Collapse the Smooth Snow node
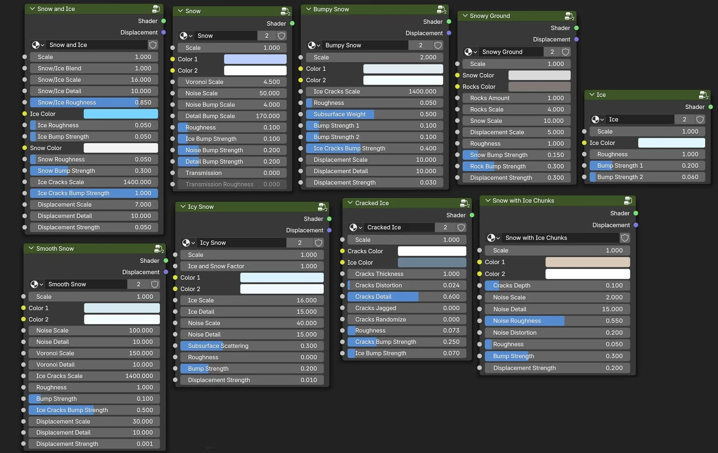This screenshot has height=453, width=718. tap(31, 248)
